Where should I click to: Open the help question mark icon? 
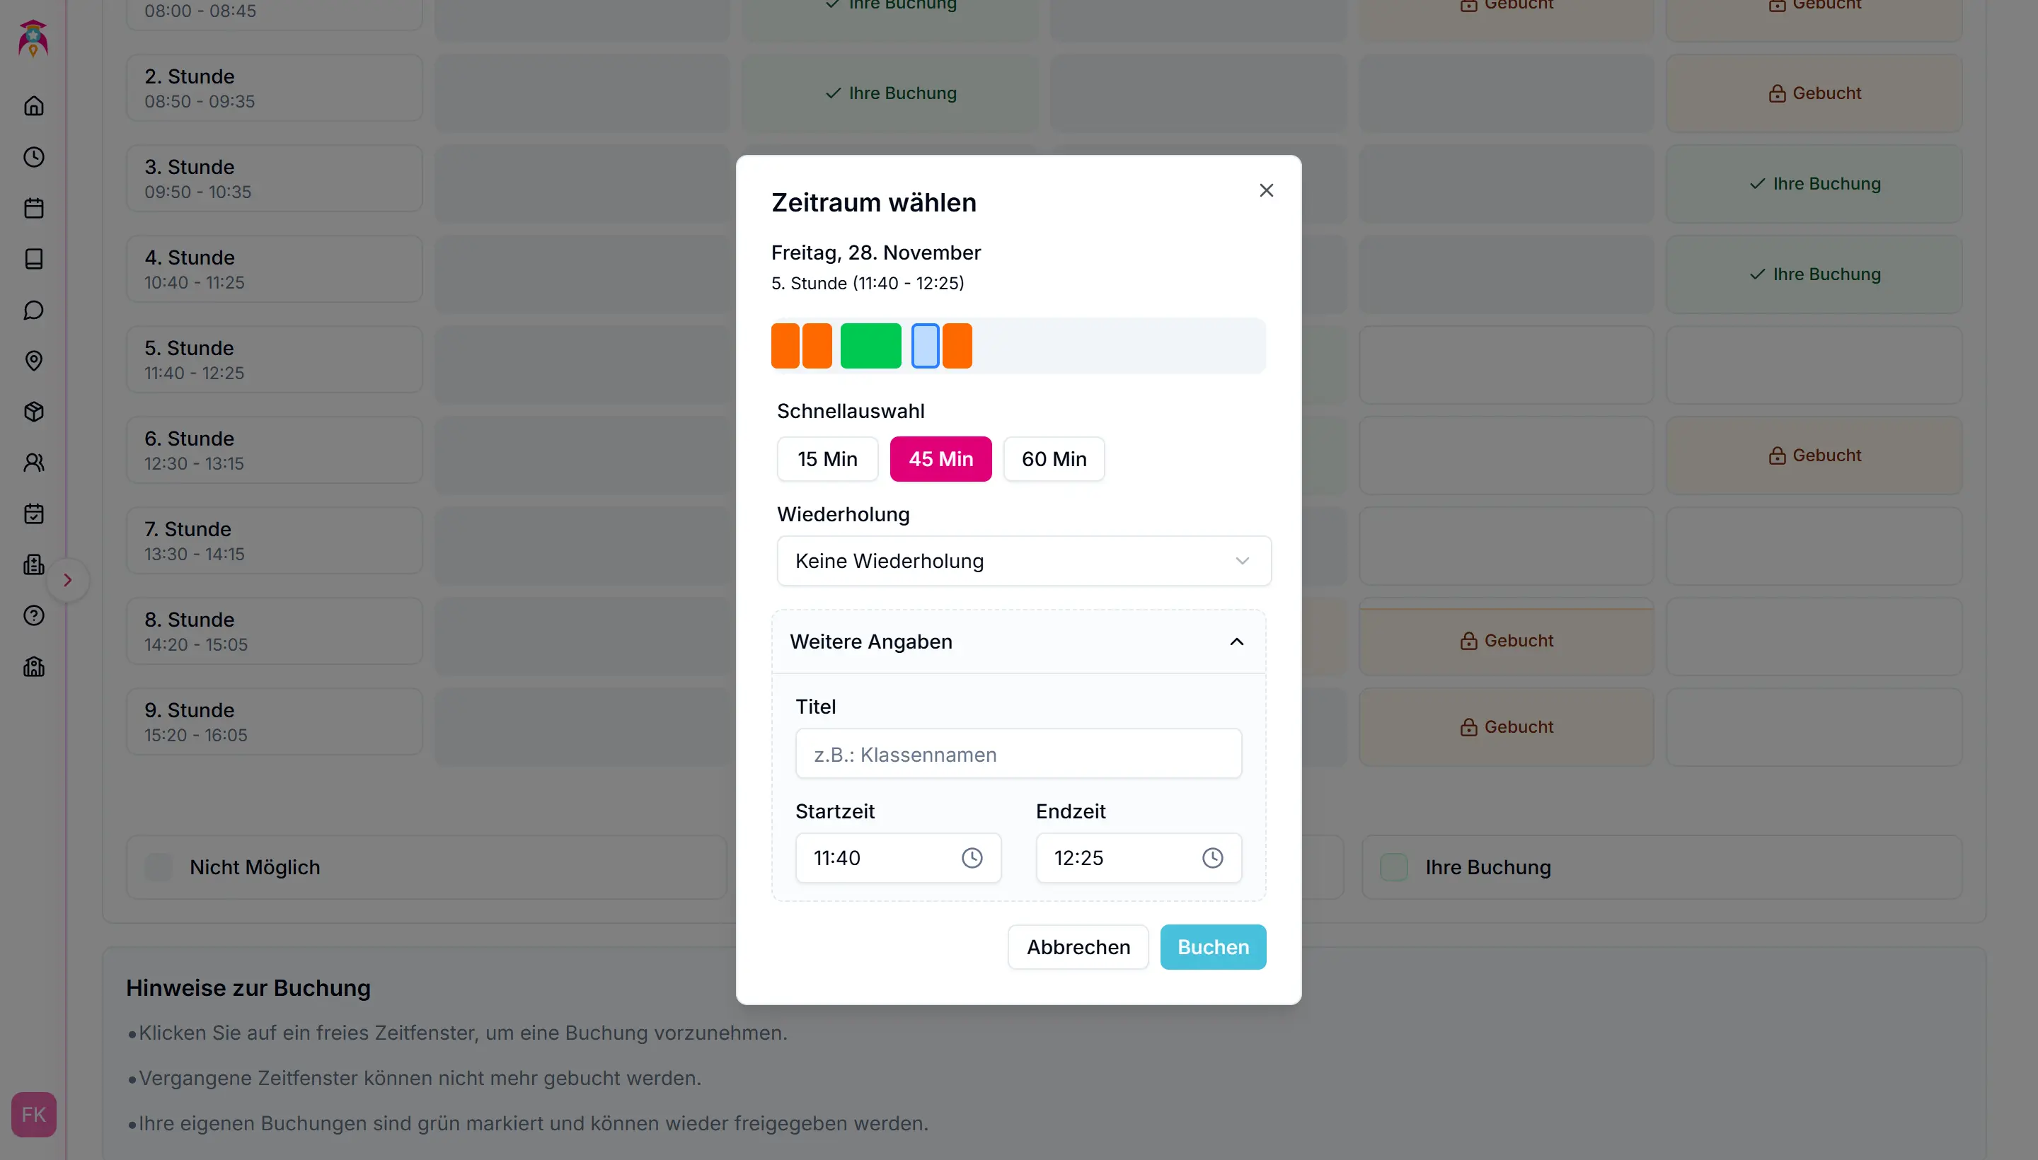33,616
